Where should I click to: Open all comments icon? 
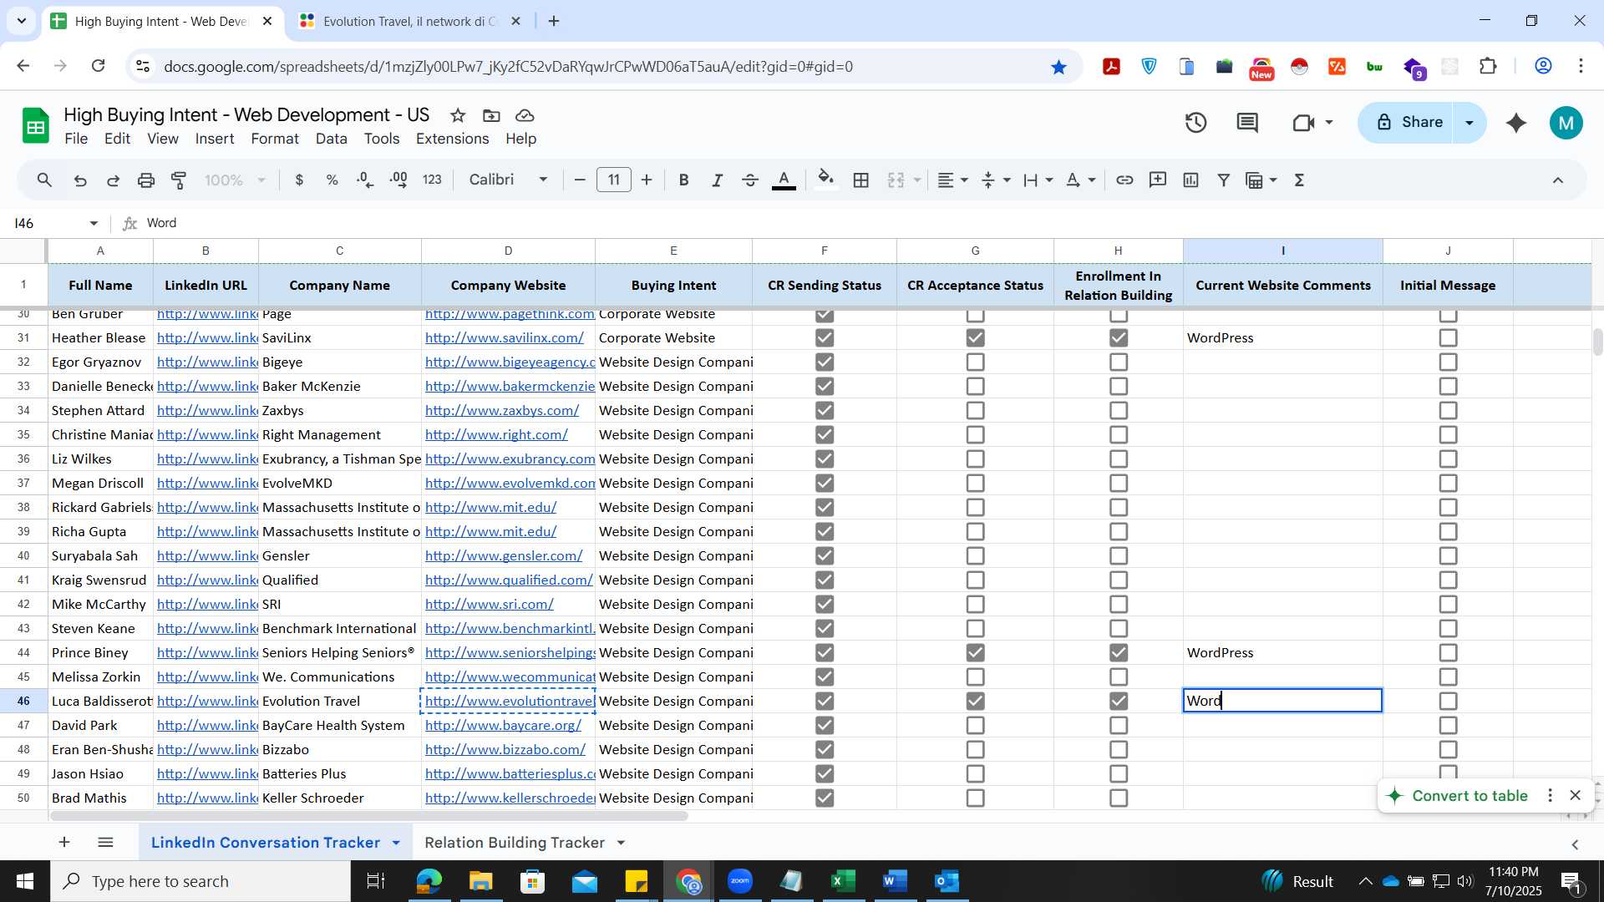1247,124
